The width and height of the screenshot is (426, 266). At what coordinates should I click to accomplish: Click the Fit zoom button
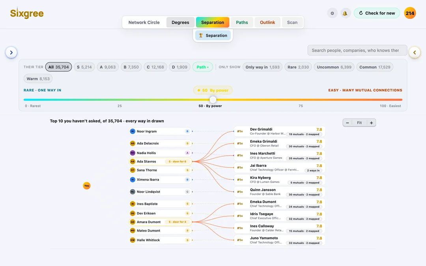tap(359, 123)
